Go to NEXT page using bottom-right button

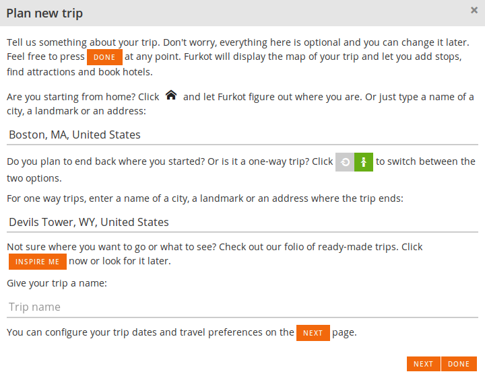click(423, 364)
